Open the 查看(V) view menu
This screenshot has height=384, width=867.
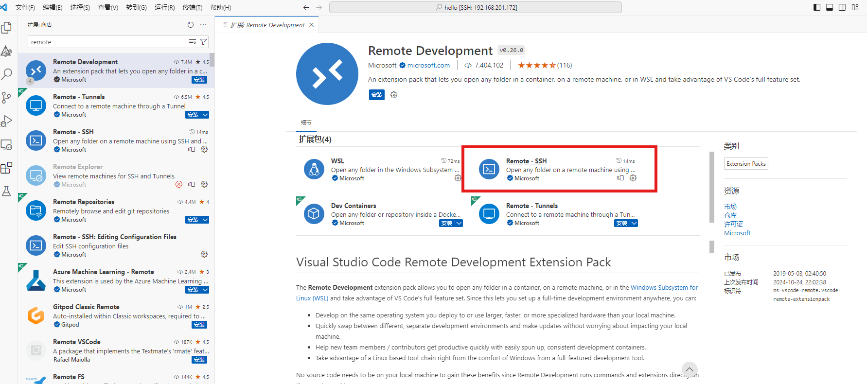(x=108, y=7)
